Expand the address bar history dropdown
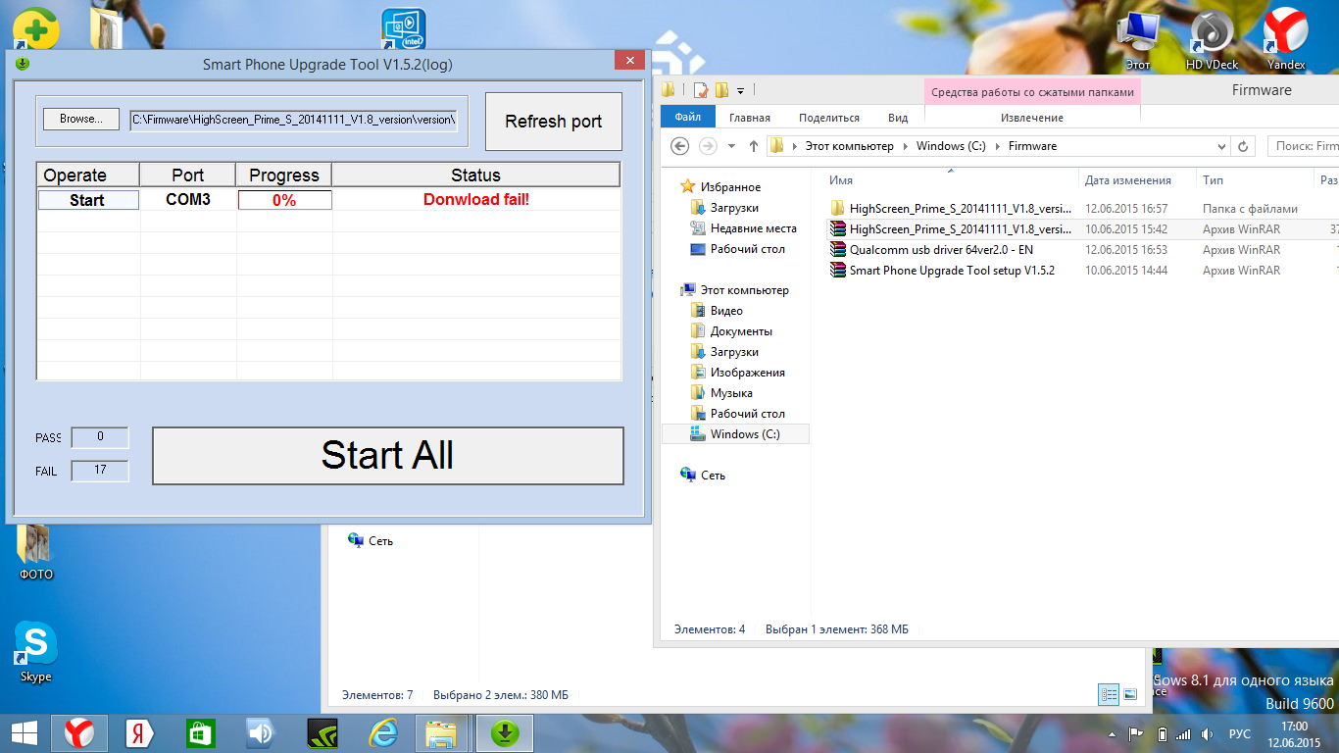This screenshot has height=753, width=1339. tap(1221, 146)
